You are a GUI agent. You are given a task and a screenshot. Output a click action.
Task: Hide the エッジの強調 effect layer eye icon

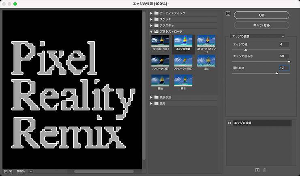[229, 123]
